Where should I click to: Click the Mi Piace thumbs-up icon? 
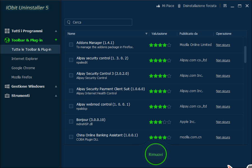pyautogui.click(x=158, y=6)
